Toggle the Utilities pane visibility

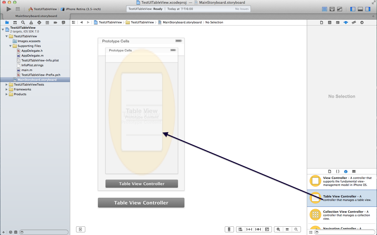coord(368,9)
